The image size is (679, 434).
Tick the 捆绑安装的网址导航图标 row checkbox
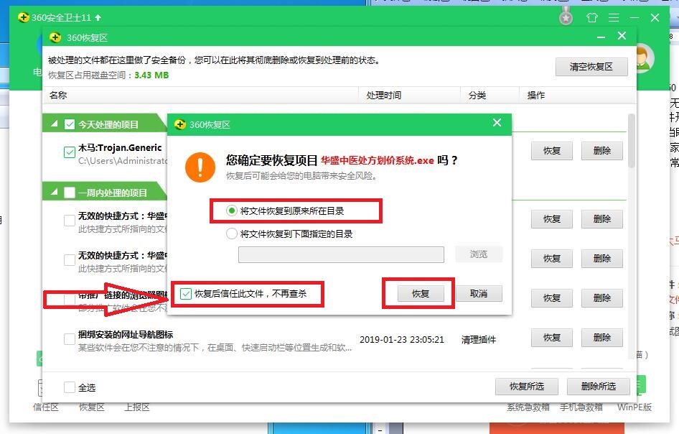tap(70, 338)
